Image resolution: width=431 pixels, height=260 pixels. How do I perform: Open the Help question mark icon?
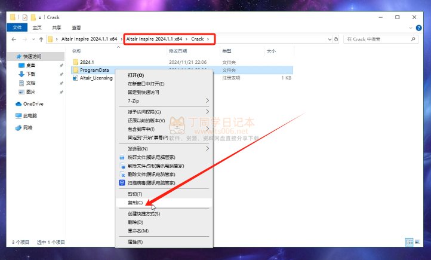(418, 27)
